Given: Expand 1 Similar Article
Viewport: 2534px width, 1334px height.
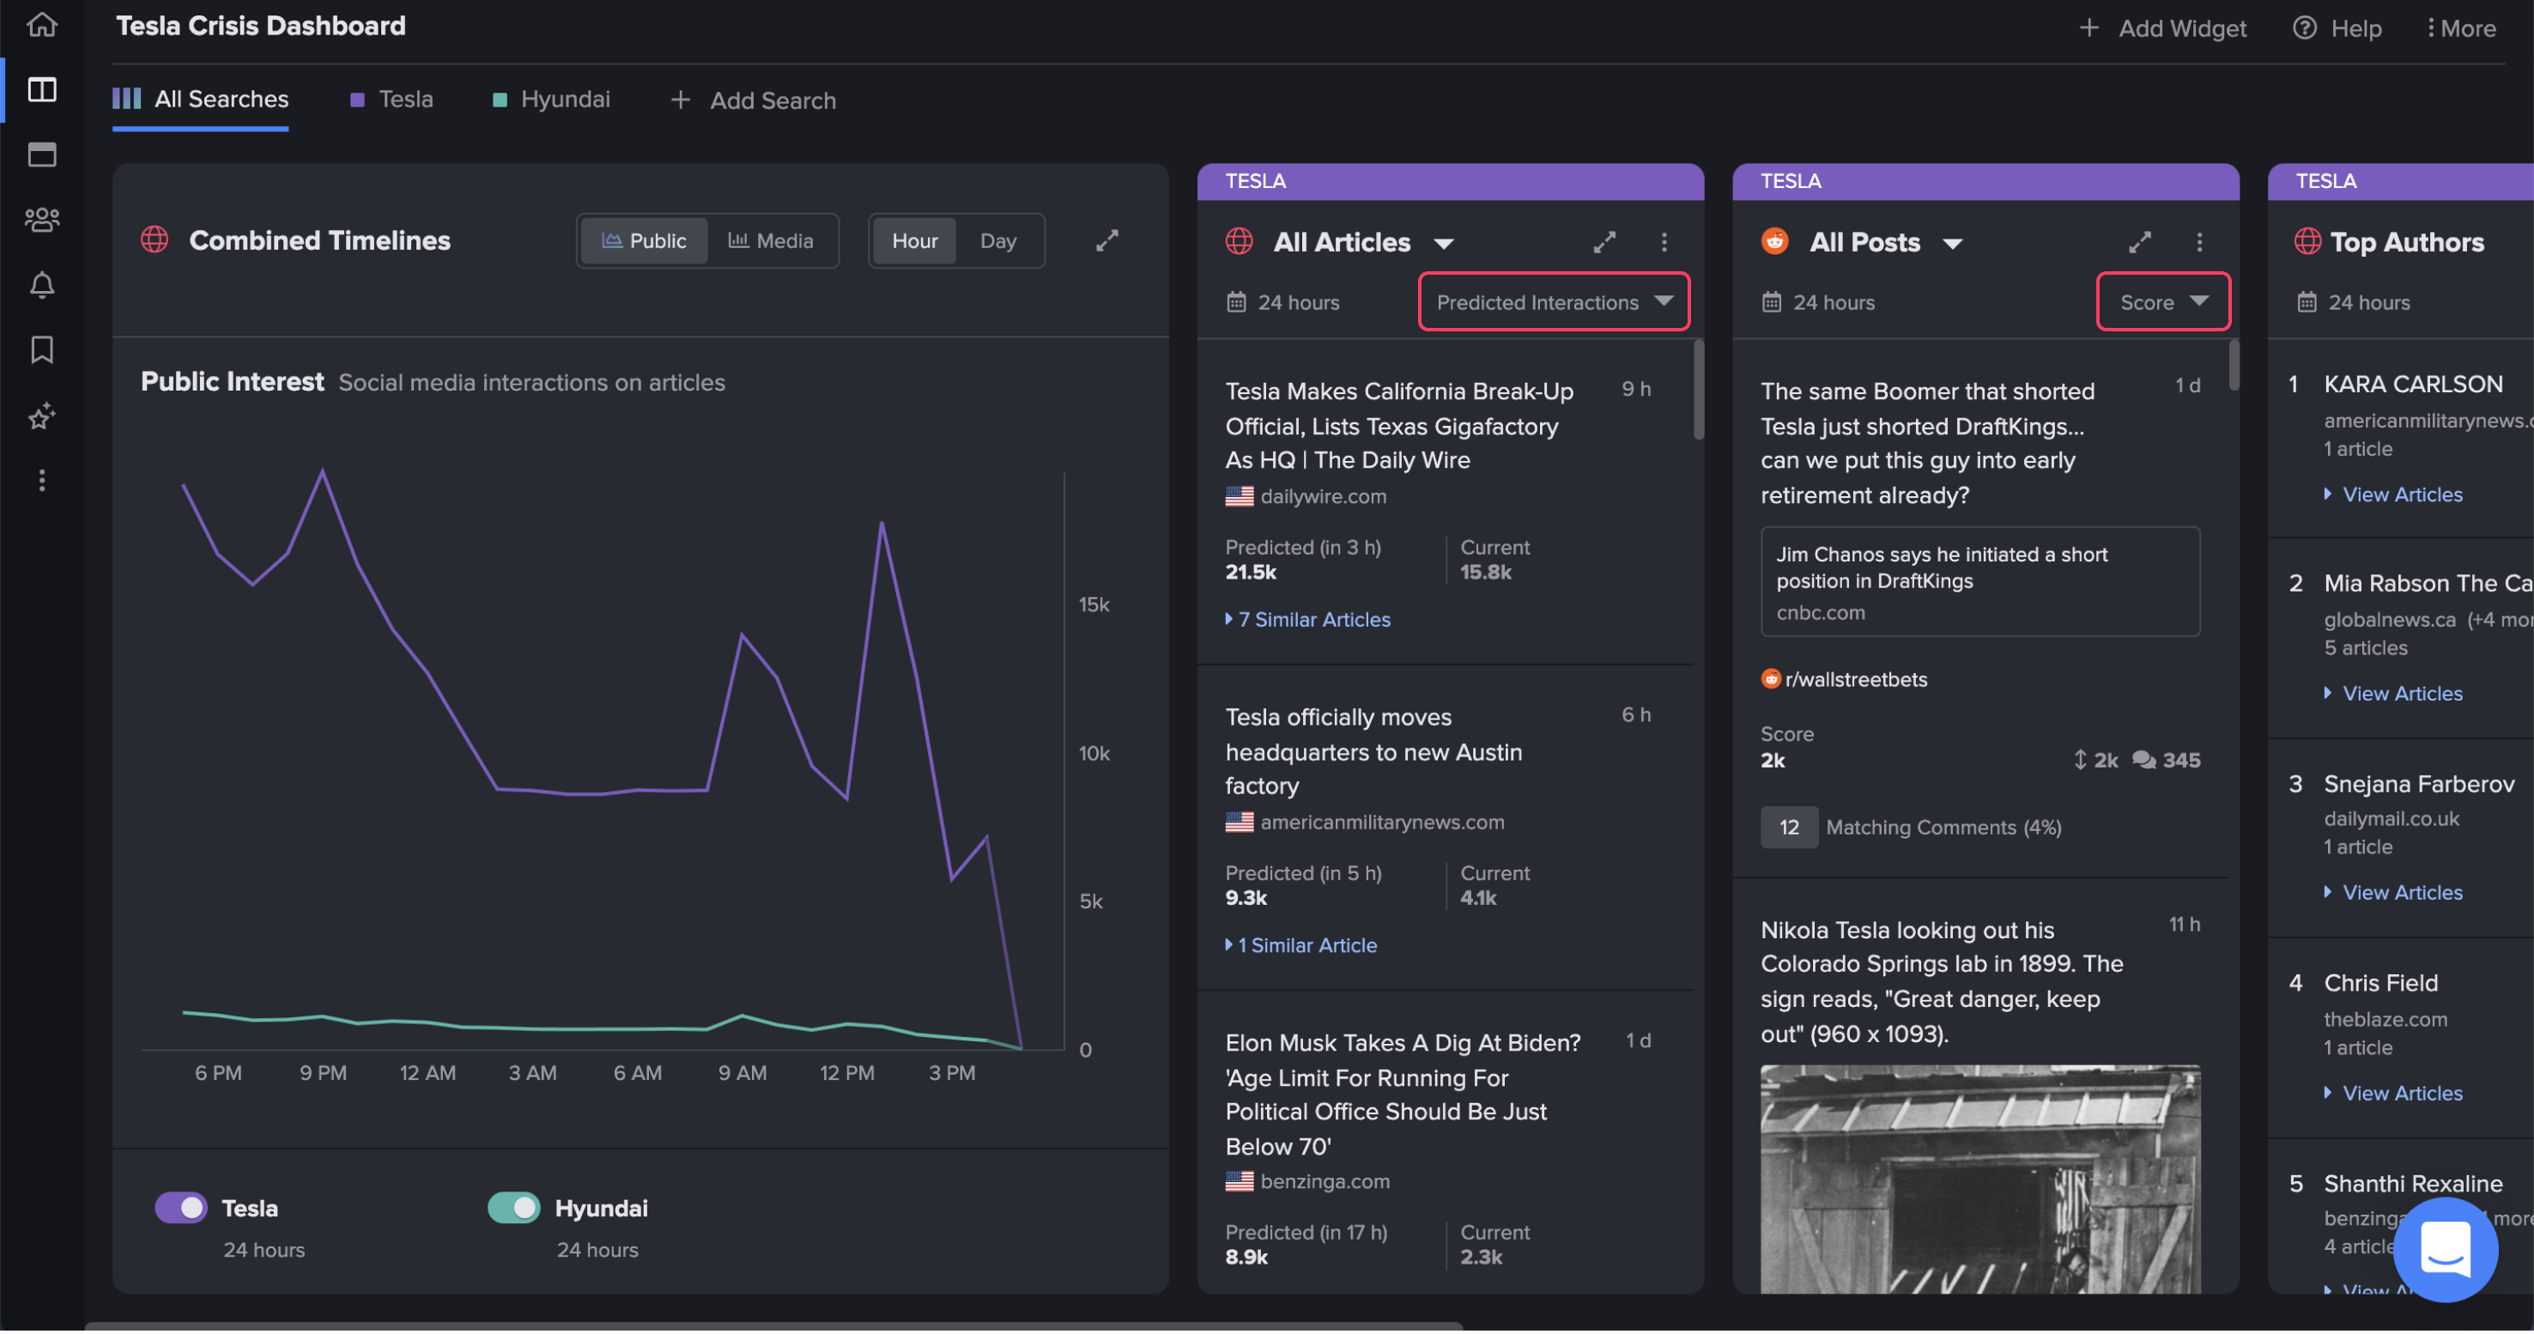Looking at the screenshot, I should point(1300,945).
